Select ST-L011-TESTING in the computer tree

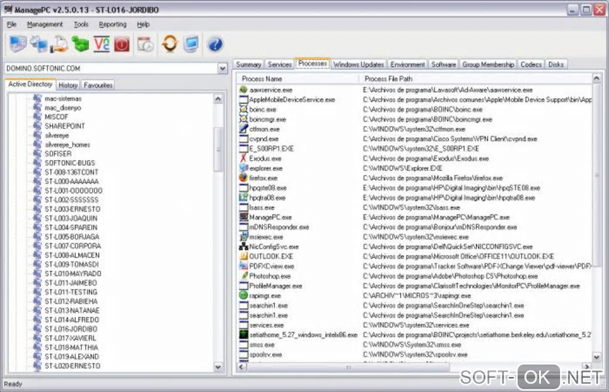pos(71,292)
